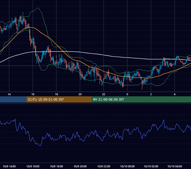Click the hour label 4 on time axis

click(174, 94)
